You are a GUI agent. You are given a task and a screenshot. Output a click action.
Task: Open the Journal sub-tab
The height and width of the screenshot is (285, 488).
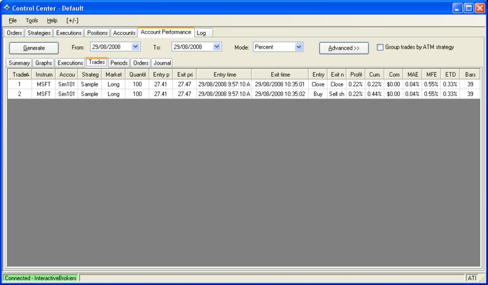coord(162,63)
